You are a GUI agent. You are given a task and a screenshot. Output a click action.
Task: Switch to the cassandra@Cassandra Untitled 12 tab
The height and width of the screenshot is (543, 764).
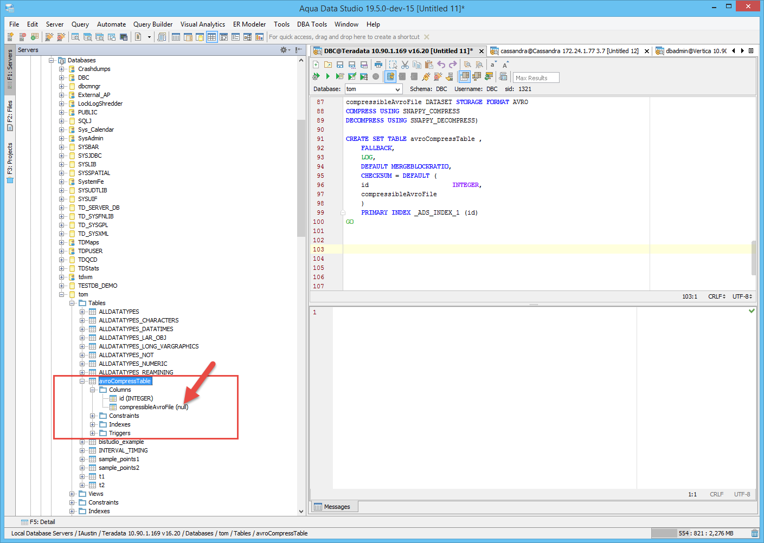pos(569,51)
